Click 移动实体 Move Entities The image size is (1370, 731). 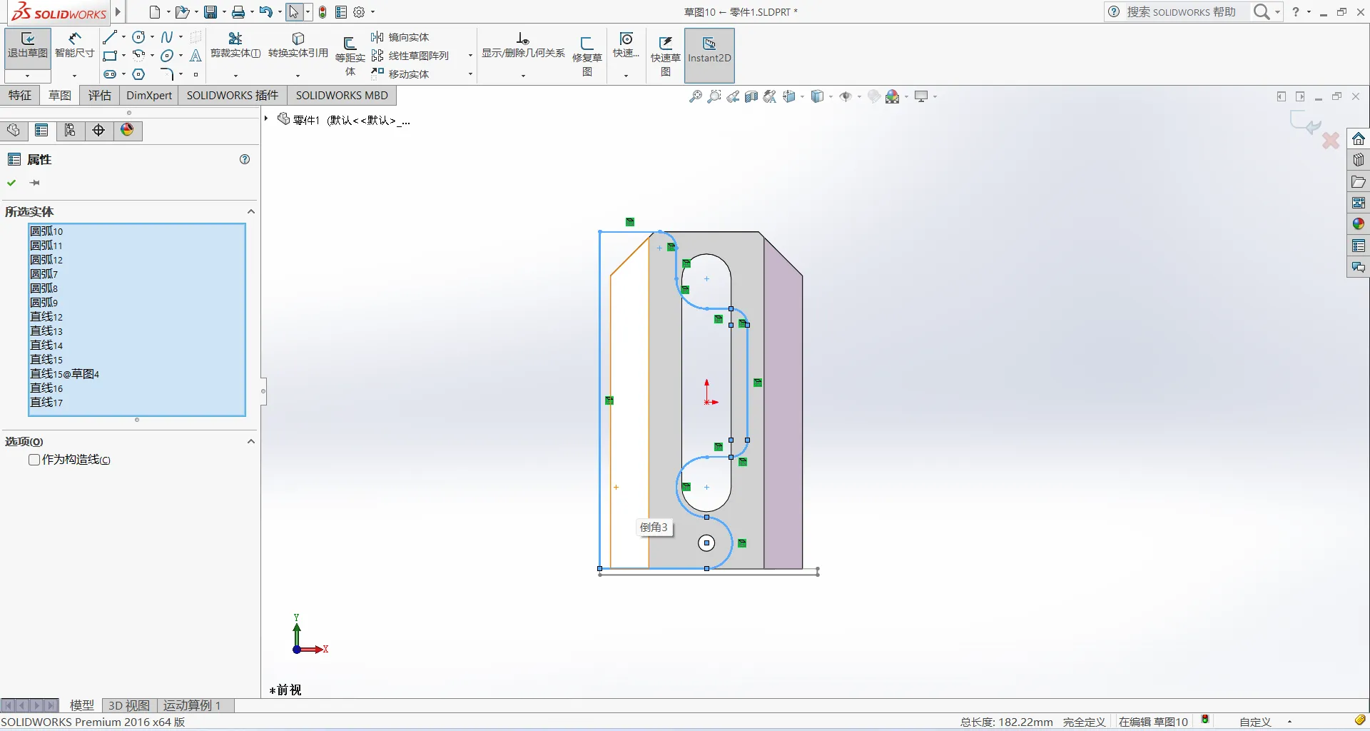[400, 74]
